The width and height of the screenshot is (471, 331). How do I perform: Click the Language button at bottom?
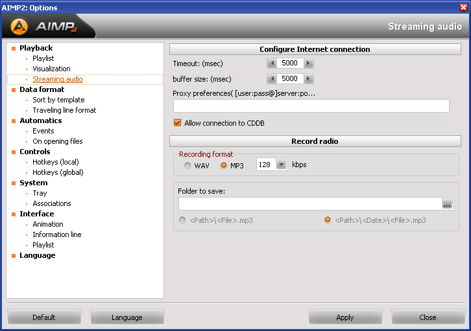pos(127,317)
